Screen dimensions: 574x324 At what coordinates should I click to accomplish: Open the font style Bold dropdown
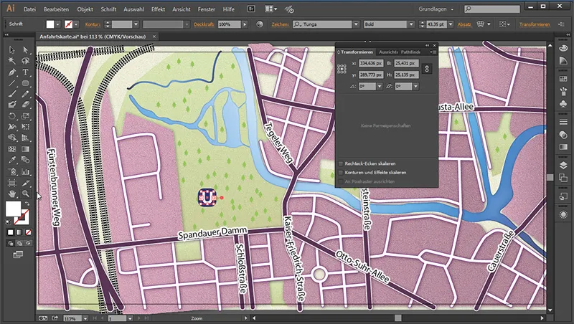click(411, 24)
